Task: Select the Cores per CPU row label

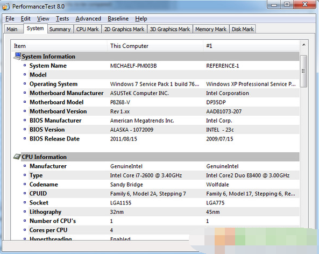Action: click(48, 230)
